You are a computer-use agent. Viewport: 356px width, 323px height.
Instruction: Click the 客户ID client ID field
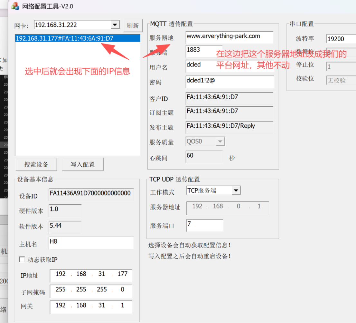tap(229, 98)
